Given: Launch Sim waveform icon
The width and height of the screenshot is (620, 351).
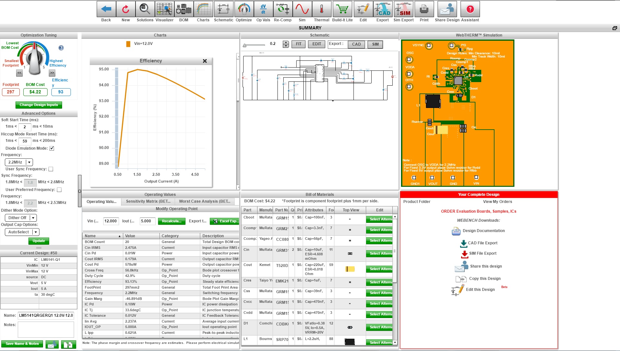Looking at the screenshot, I should coord(302,9).
